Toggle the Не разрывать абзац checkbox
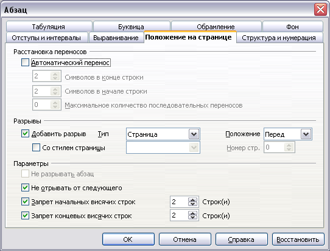The height and width of the screenshot is (251, 330). pyautogui.click(x=25, y=174)
